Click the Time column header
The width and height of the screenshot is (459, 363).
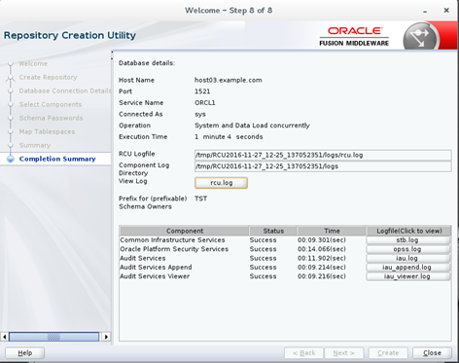332,231
